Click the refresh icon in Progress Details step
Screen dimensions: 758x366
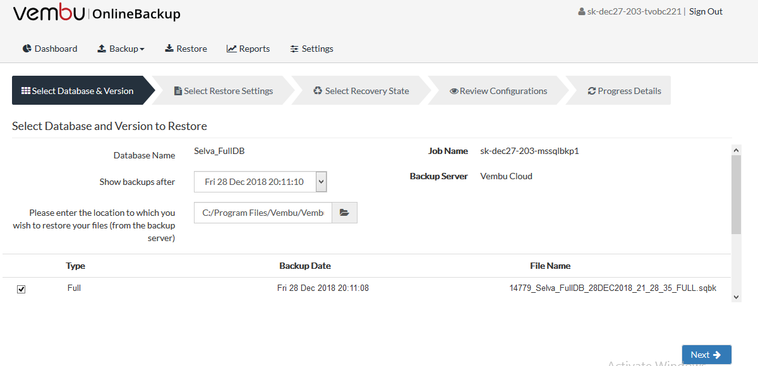coord(592,91)
